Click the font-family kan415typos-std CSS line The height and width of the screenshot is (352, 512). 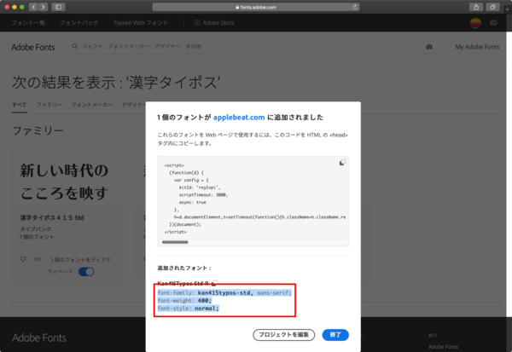pyautogui.click(x=224, y=292)
